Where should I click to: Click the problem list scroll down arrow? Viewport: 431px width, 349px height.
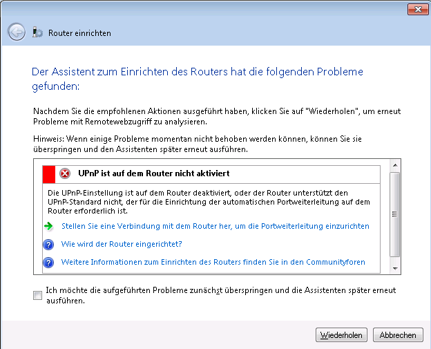point(394,267)
